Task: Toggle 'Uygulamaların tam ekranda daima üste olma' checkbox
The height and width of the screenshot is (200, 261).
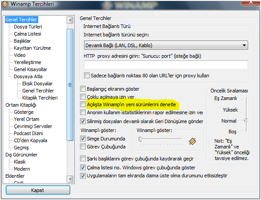Action: pyautogui.click(x=83, y=176)
